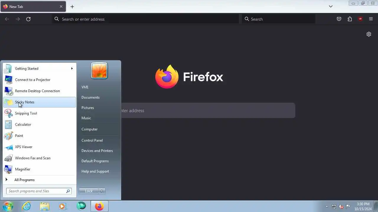This screenshot has width=378, height=212.
Task: Reload the current page
Action: point(28,19)
